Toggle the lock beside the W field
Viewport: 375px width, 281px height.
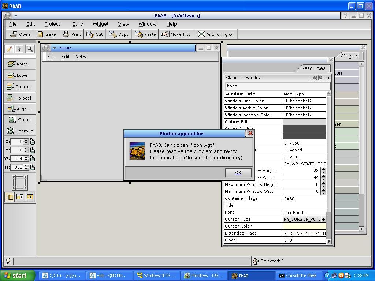(32, 158)
